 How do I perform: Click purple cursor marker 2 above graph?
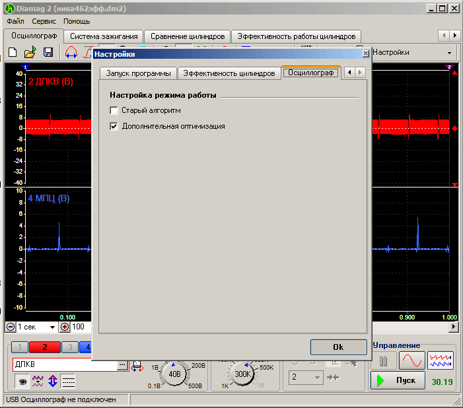pos(449,67)
